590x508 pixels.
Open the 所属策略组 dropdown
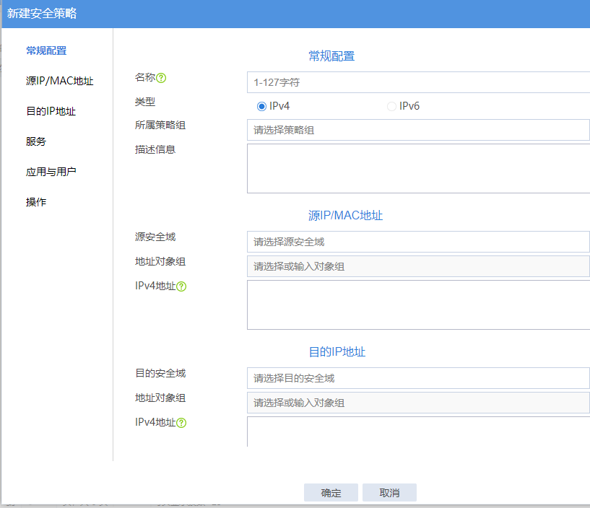[418, 131]
